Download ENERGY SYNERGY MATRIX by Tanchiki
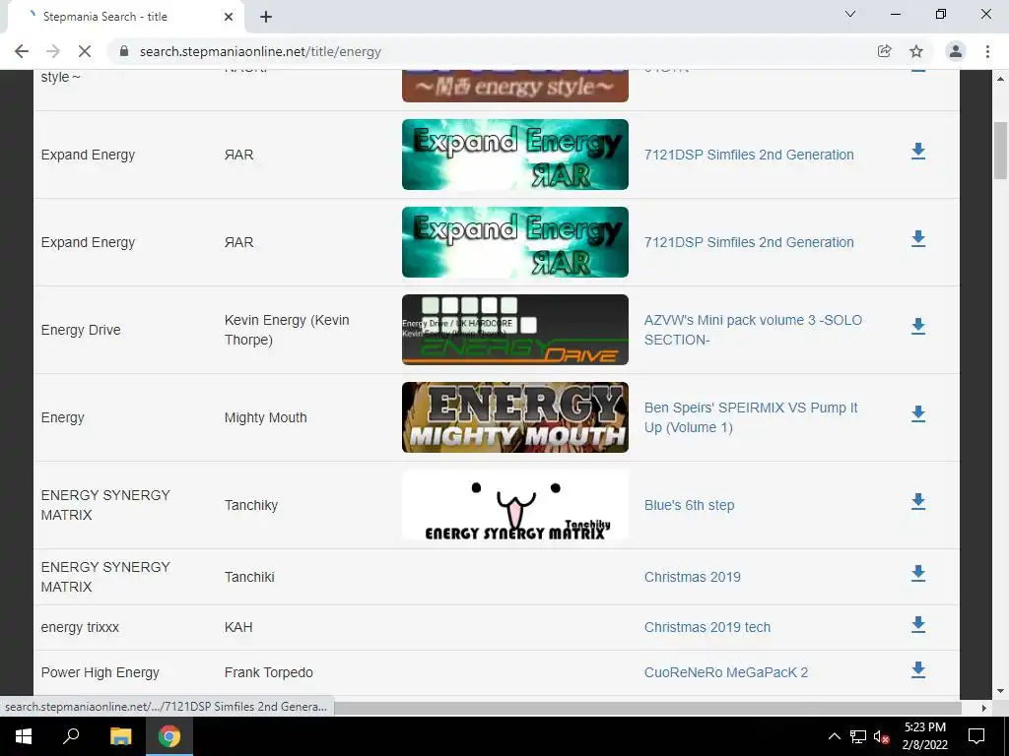Viewport: 1009px width, 756px height. [918, 574]
